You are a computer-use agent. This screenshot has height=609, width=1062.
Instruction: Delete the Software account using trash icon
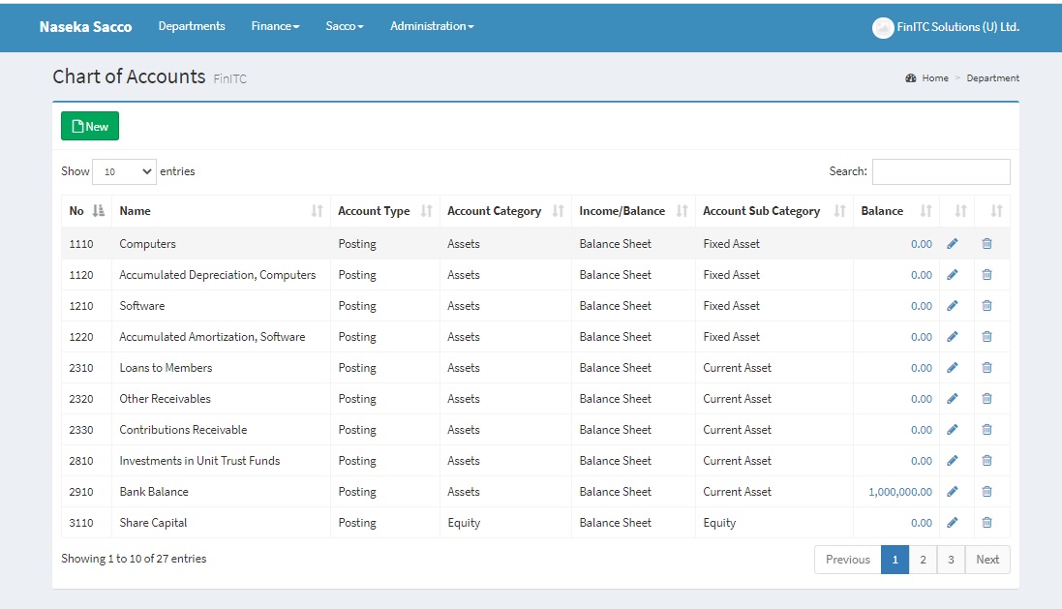tap(986, 306)
